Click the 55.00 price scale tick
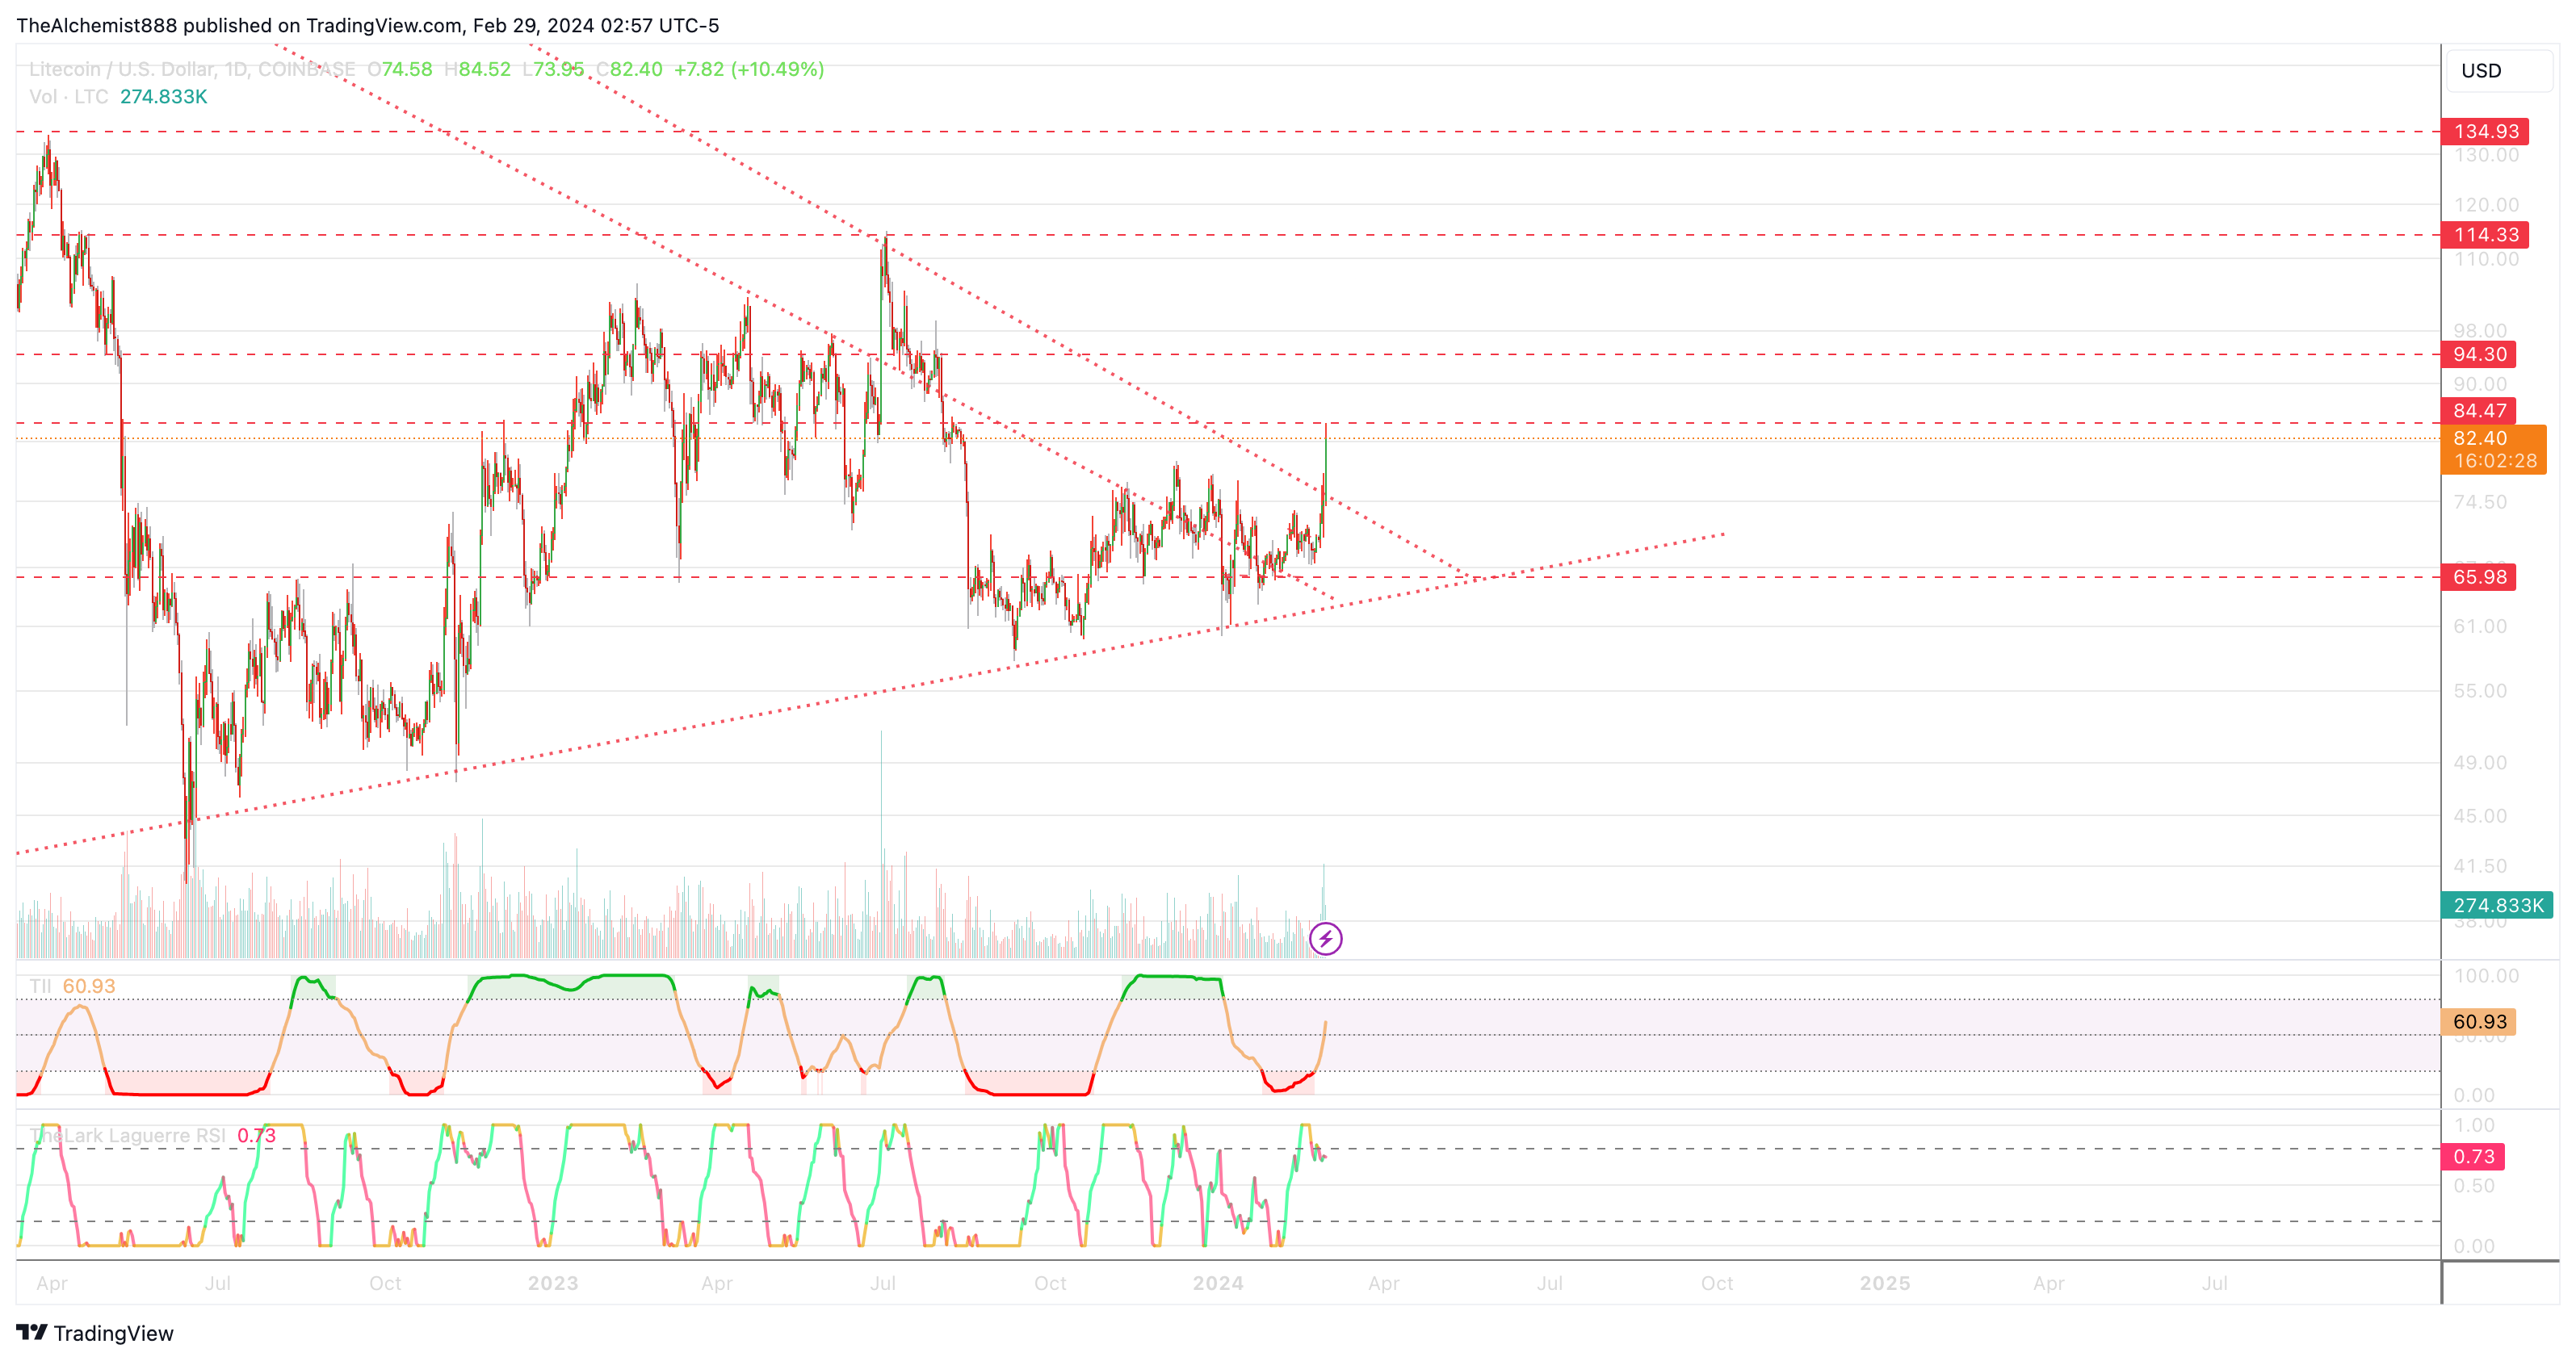The image size is (2576, 1361). tap(2480, 691)
